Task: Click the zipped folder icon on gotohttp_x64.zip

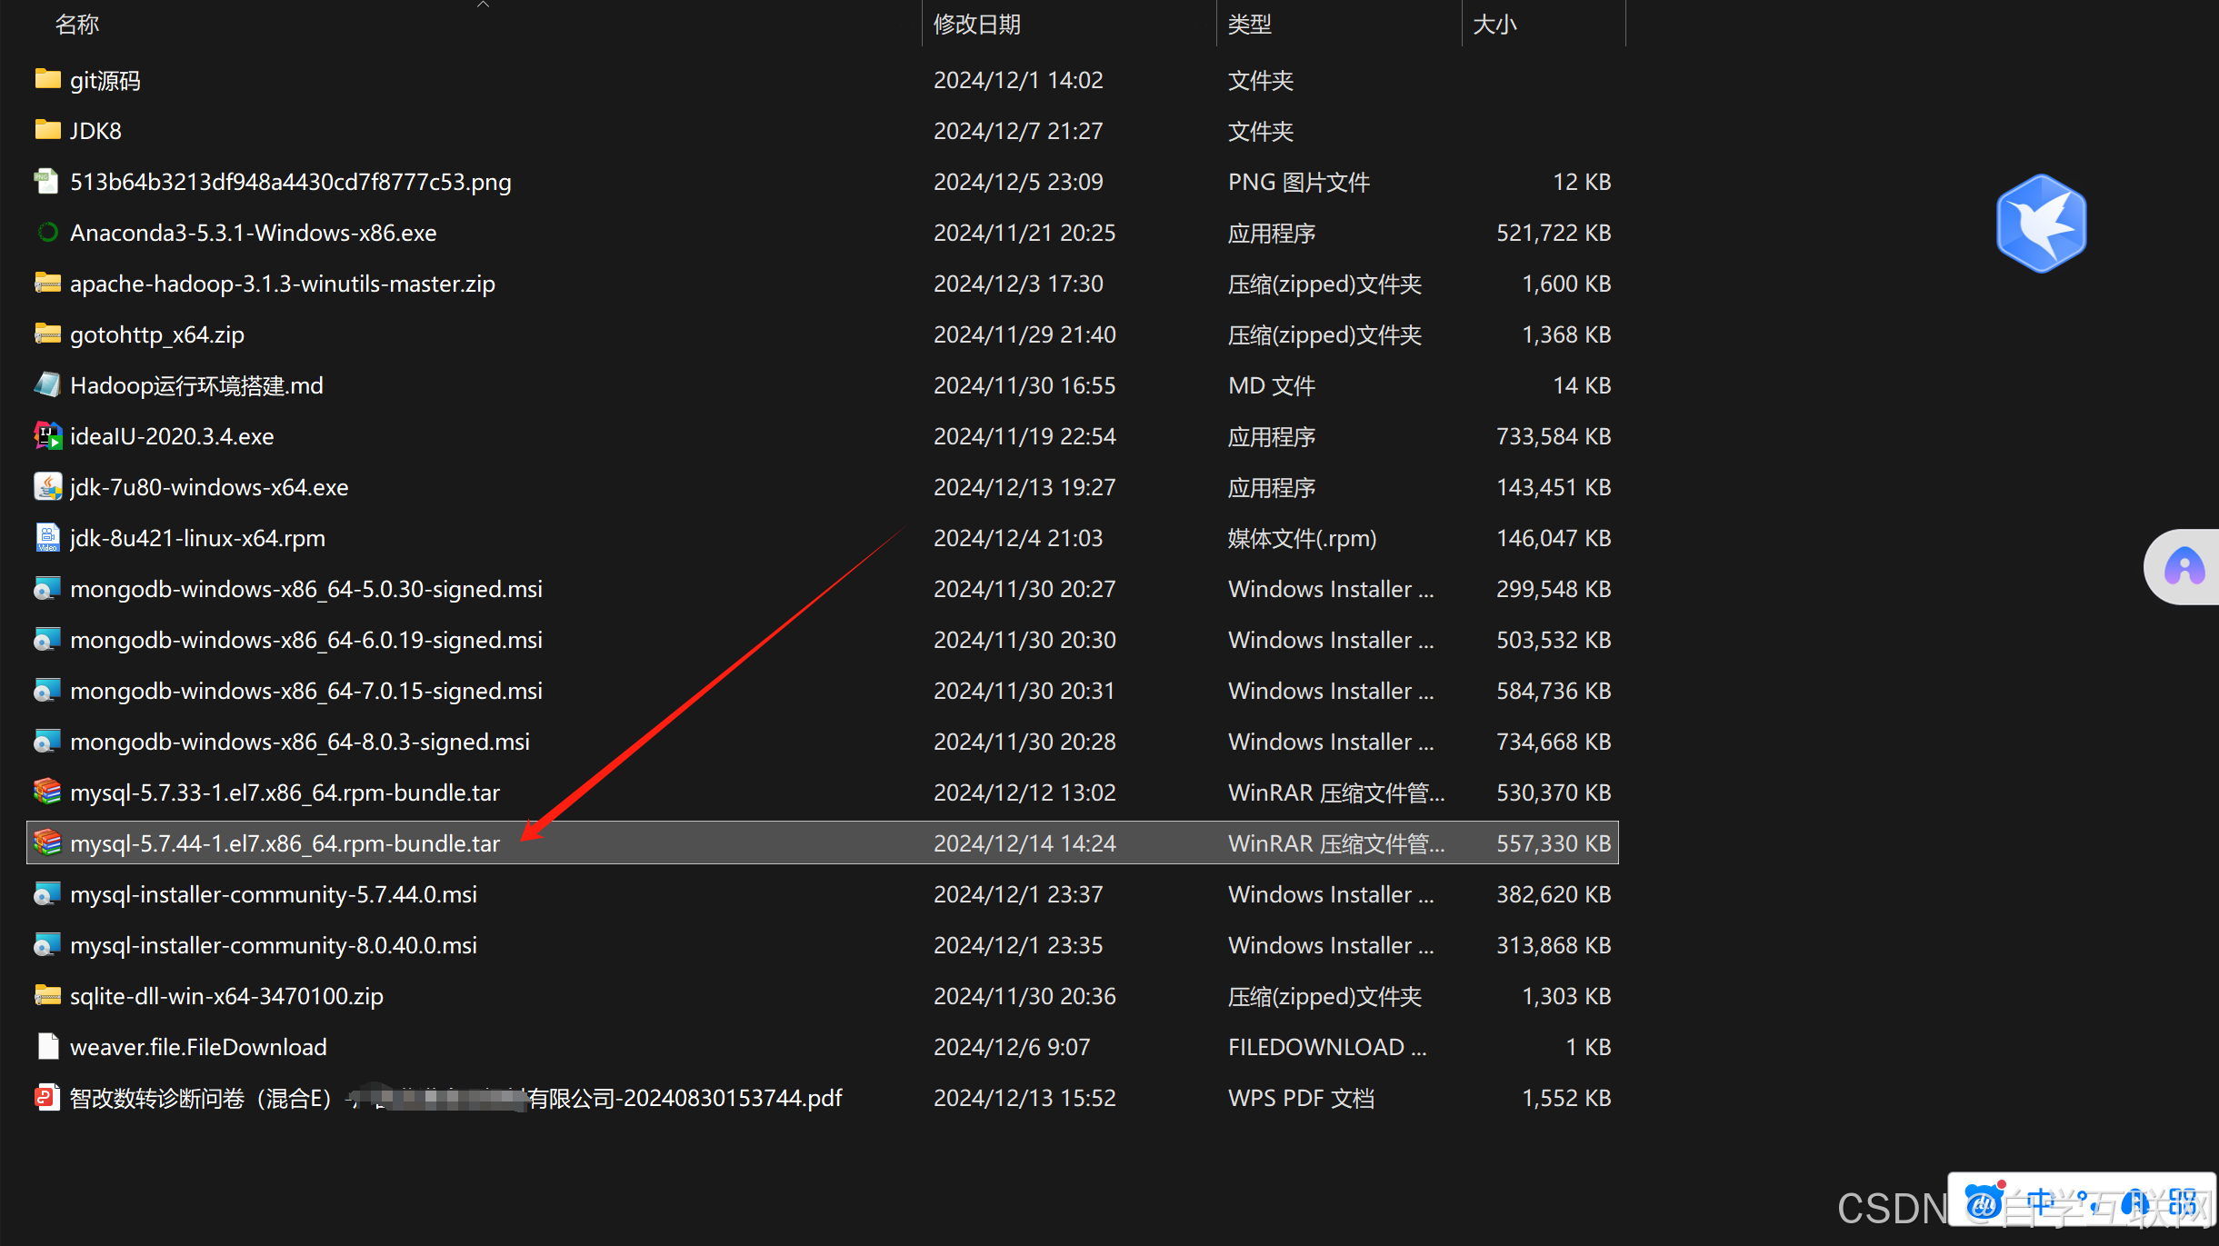Action: click(46, 334)
